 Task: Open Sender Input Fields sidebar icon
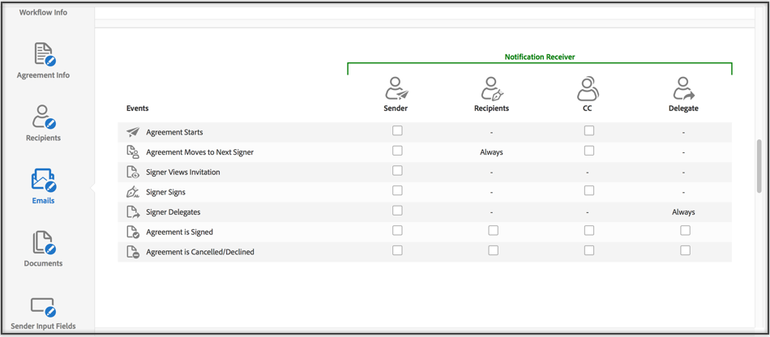click(44, 306)
